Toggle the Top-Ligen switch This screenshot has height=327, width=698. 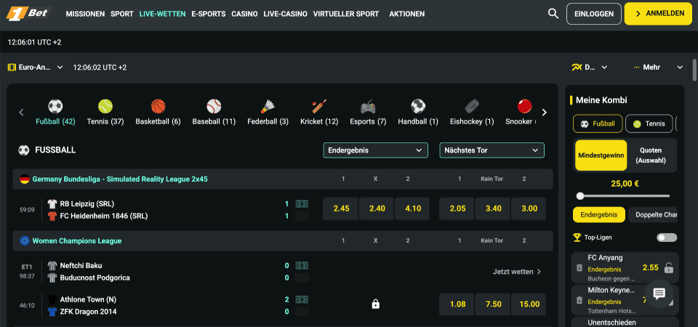(x=667, y=238)
